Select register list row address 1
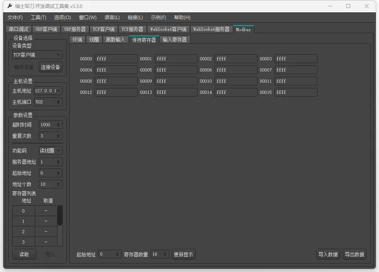This screenshot has width=379, height=272. click(x=35, y=221)
